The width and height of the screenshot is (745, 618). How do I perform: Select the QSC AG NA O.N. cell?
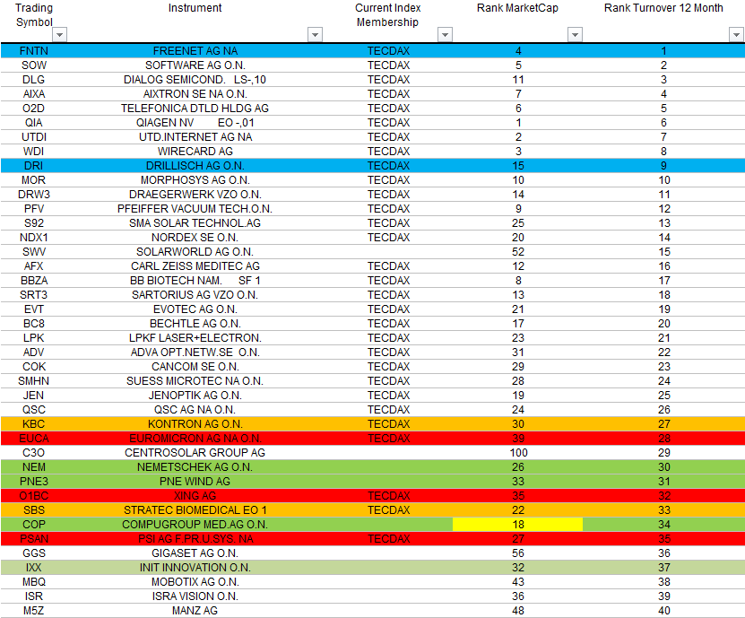click(195, 410)
